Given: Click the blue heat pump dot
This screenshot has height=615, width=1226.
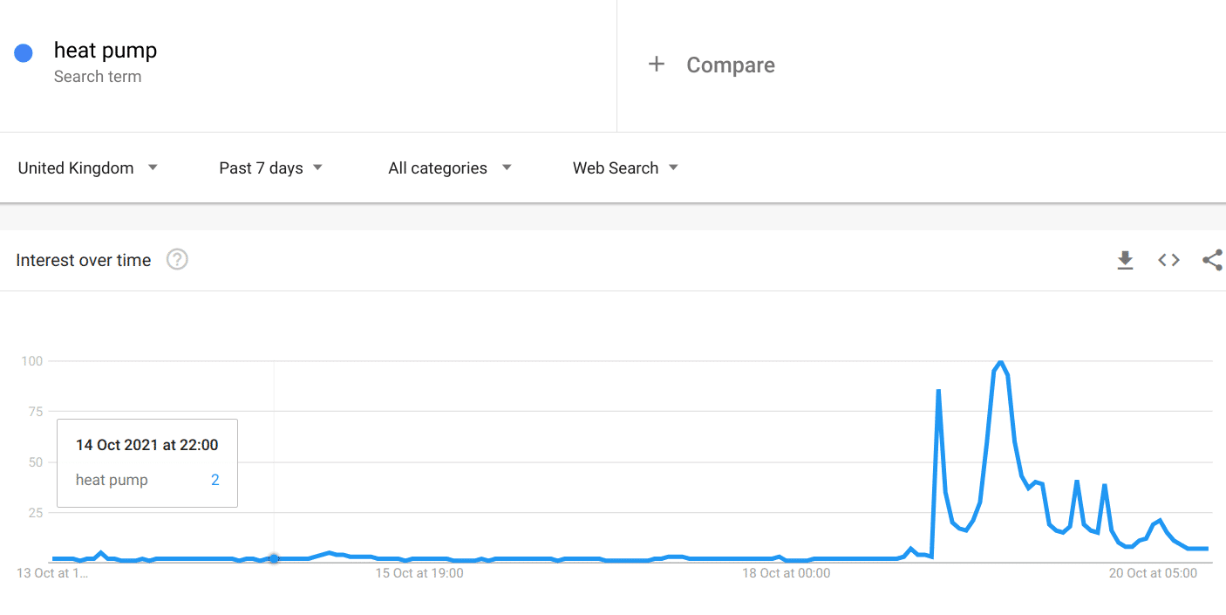Looking at the screenshot, I should pyautogui.click(x=24, y=53).
